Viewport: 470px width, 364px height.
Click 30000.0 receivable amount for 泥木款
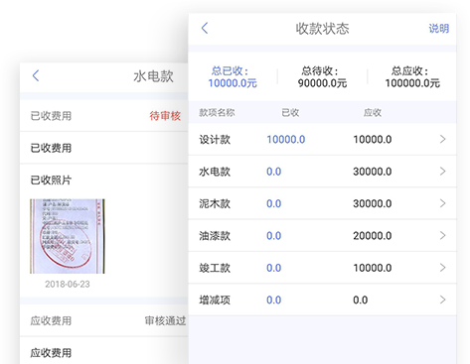(373, 203)
